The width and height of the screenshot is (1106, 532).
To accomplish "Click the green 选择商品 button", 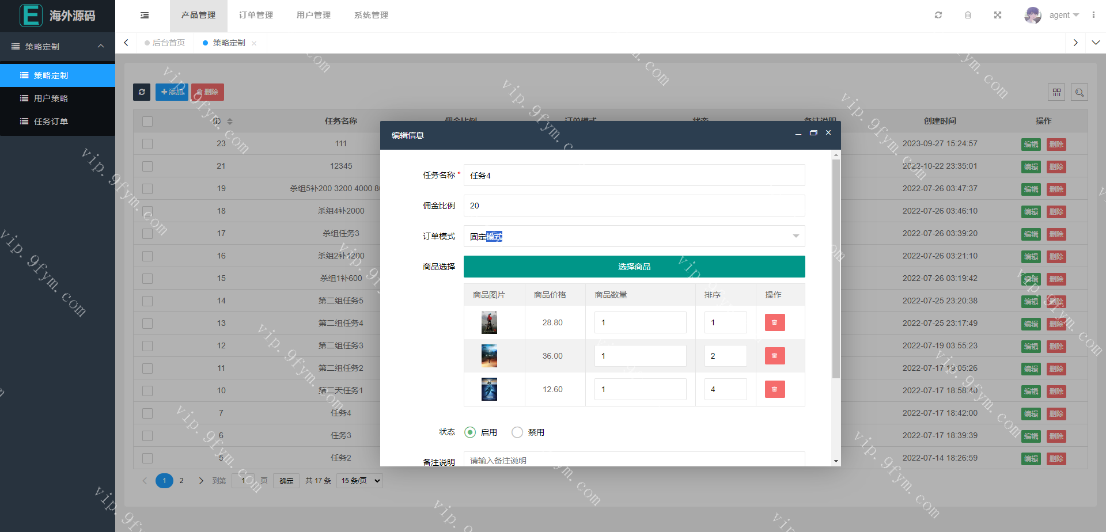I will click(x=634, y=267).
